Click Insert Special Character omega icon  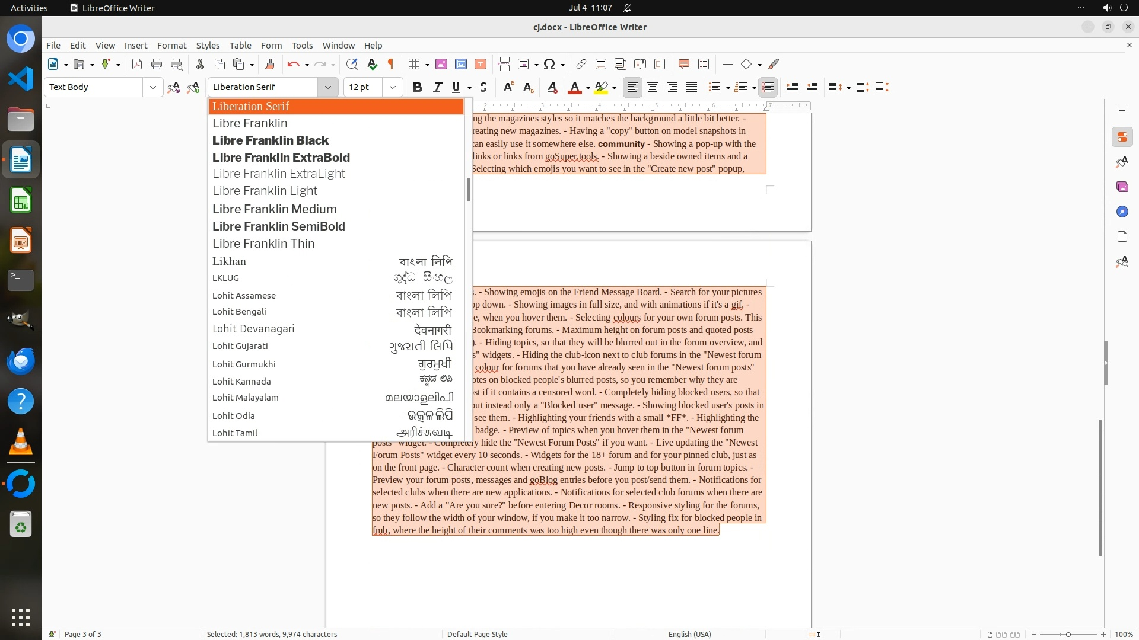click(549, 64)
